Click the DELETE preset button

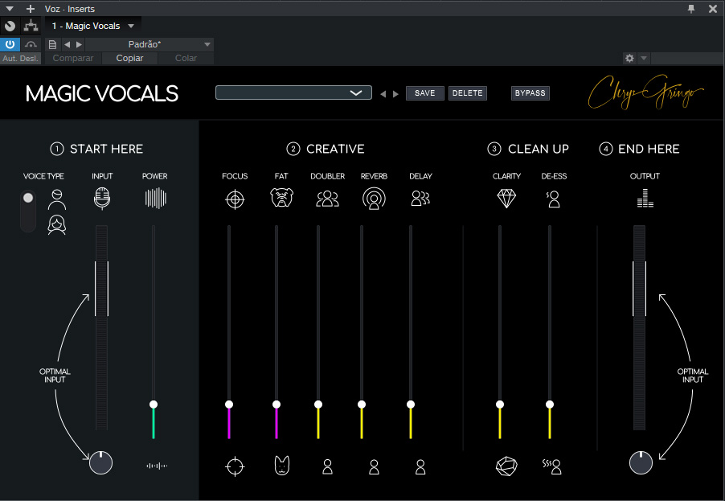[x=468, y=93]
